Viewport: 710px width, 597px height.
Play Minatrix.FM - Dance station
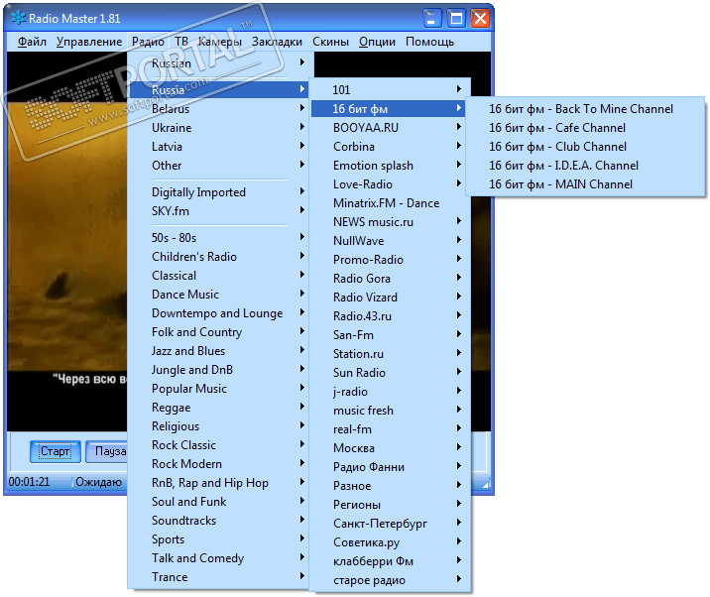[x=391, y=203]
